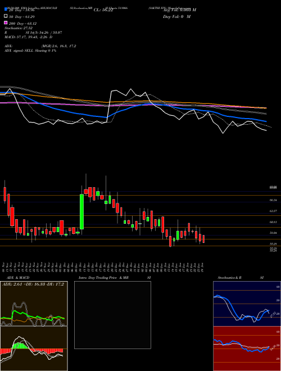
Task: Click the blue 20 Day EMA legend swatch
Action: [6, 10]
